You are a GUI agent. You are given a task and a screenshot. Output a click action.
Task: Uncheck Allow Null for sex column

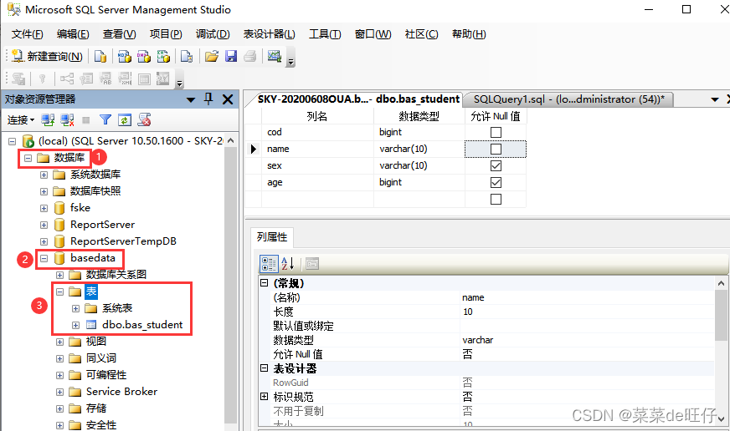(496, 166)
